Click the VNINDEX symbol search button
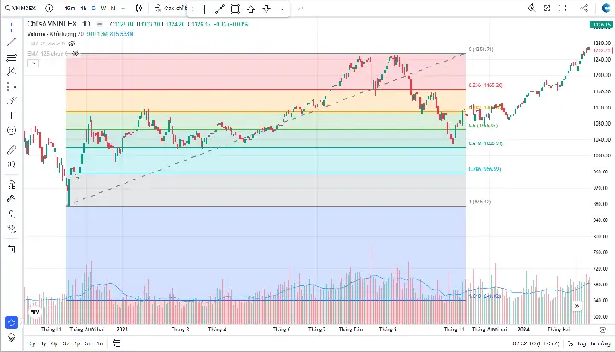The width and height of the screenshot is (615, 352). tap(20, 8)
